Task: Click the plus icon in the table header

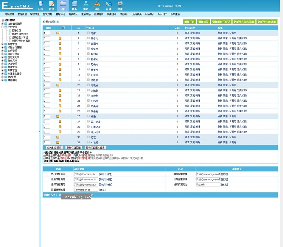Action: [63, 28]
